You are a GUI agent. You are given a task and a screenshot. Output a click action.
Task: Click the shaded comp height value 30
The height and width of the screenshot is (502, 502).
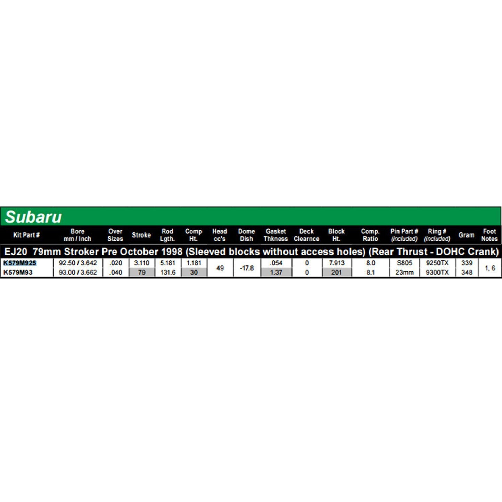click(x=194, y=273)
